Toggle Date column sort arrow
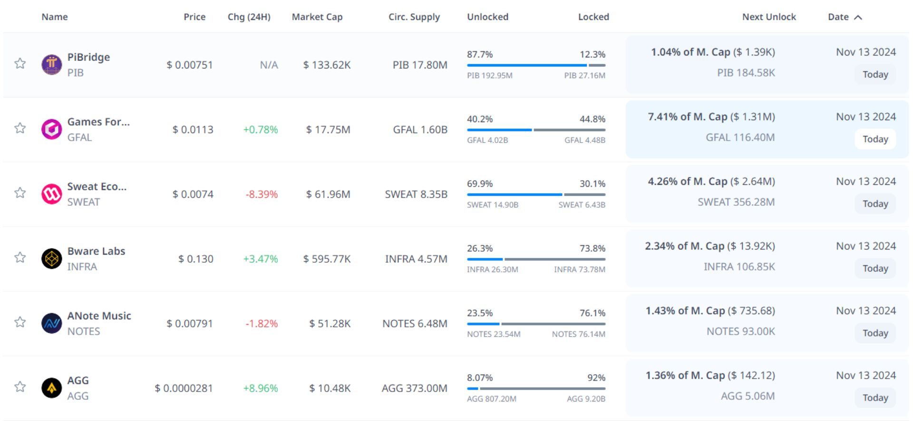The width and height of the screenshot is (913, 421). click(858, 17)
